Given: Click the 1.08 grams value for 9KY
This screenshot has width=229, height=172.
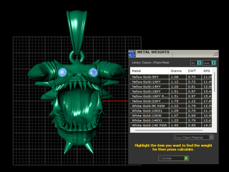Looking at the screenshot, I should tap(175, 77).
